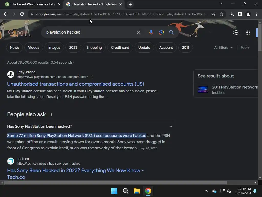This screenshot has width=262, height=197.
Task: Click the horizontal scrollbar
Action: [x=115, y=182]
